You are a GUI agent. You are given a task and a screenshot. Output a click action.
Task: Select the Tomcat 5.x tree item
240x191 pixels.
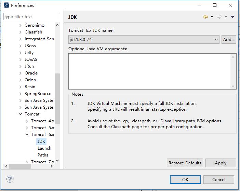(42, 128)
